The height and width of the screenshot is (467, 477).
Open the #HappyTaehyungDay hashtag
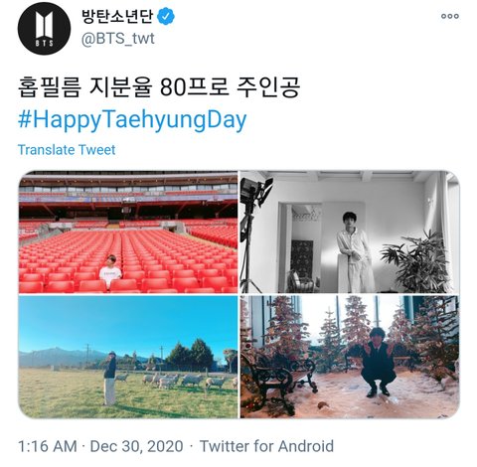pos(132,119)
